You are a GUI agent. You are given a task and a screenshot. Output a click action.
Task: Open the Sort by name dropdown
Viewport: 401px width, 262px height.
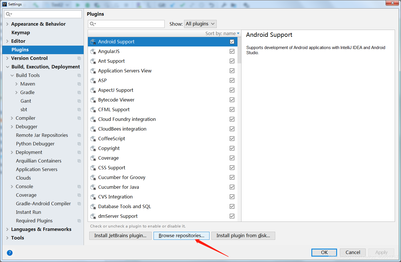(222, 33)
